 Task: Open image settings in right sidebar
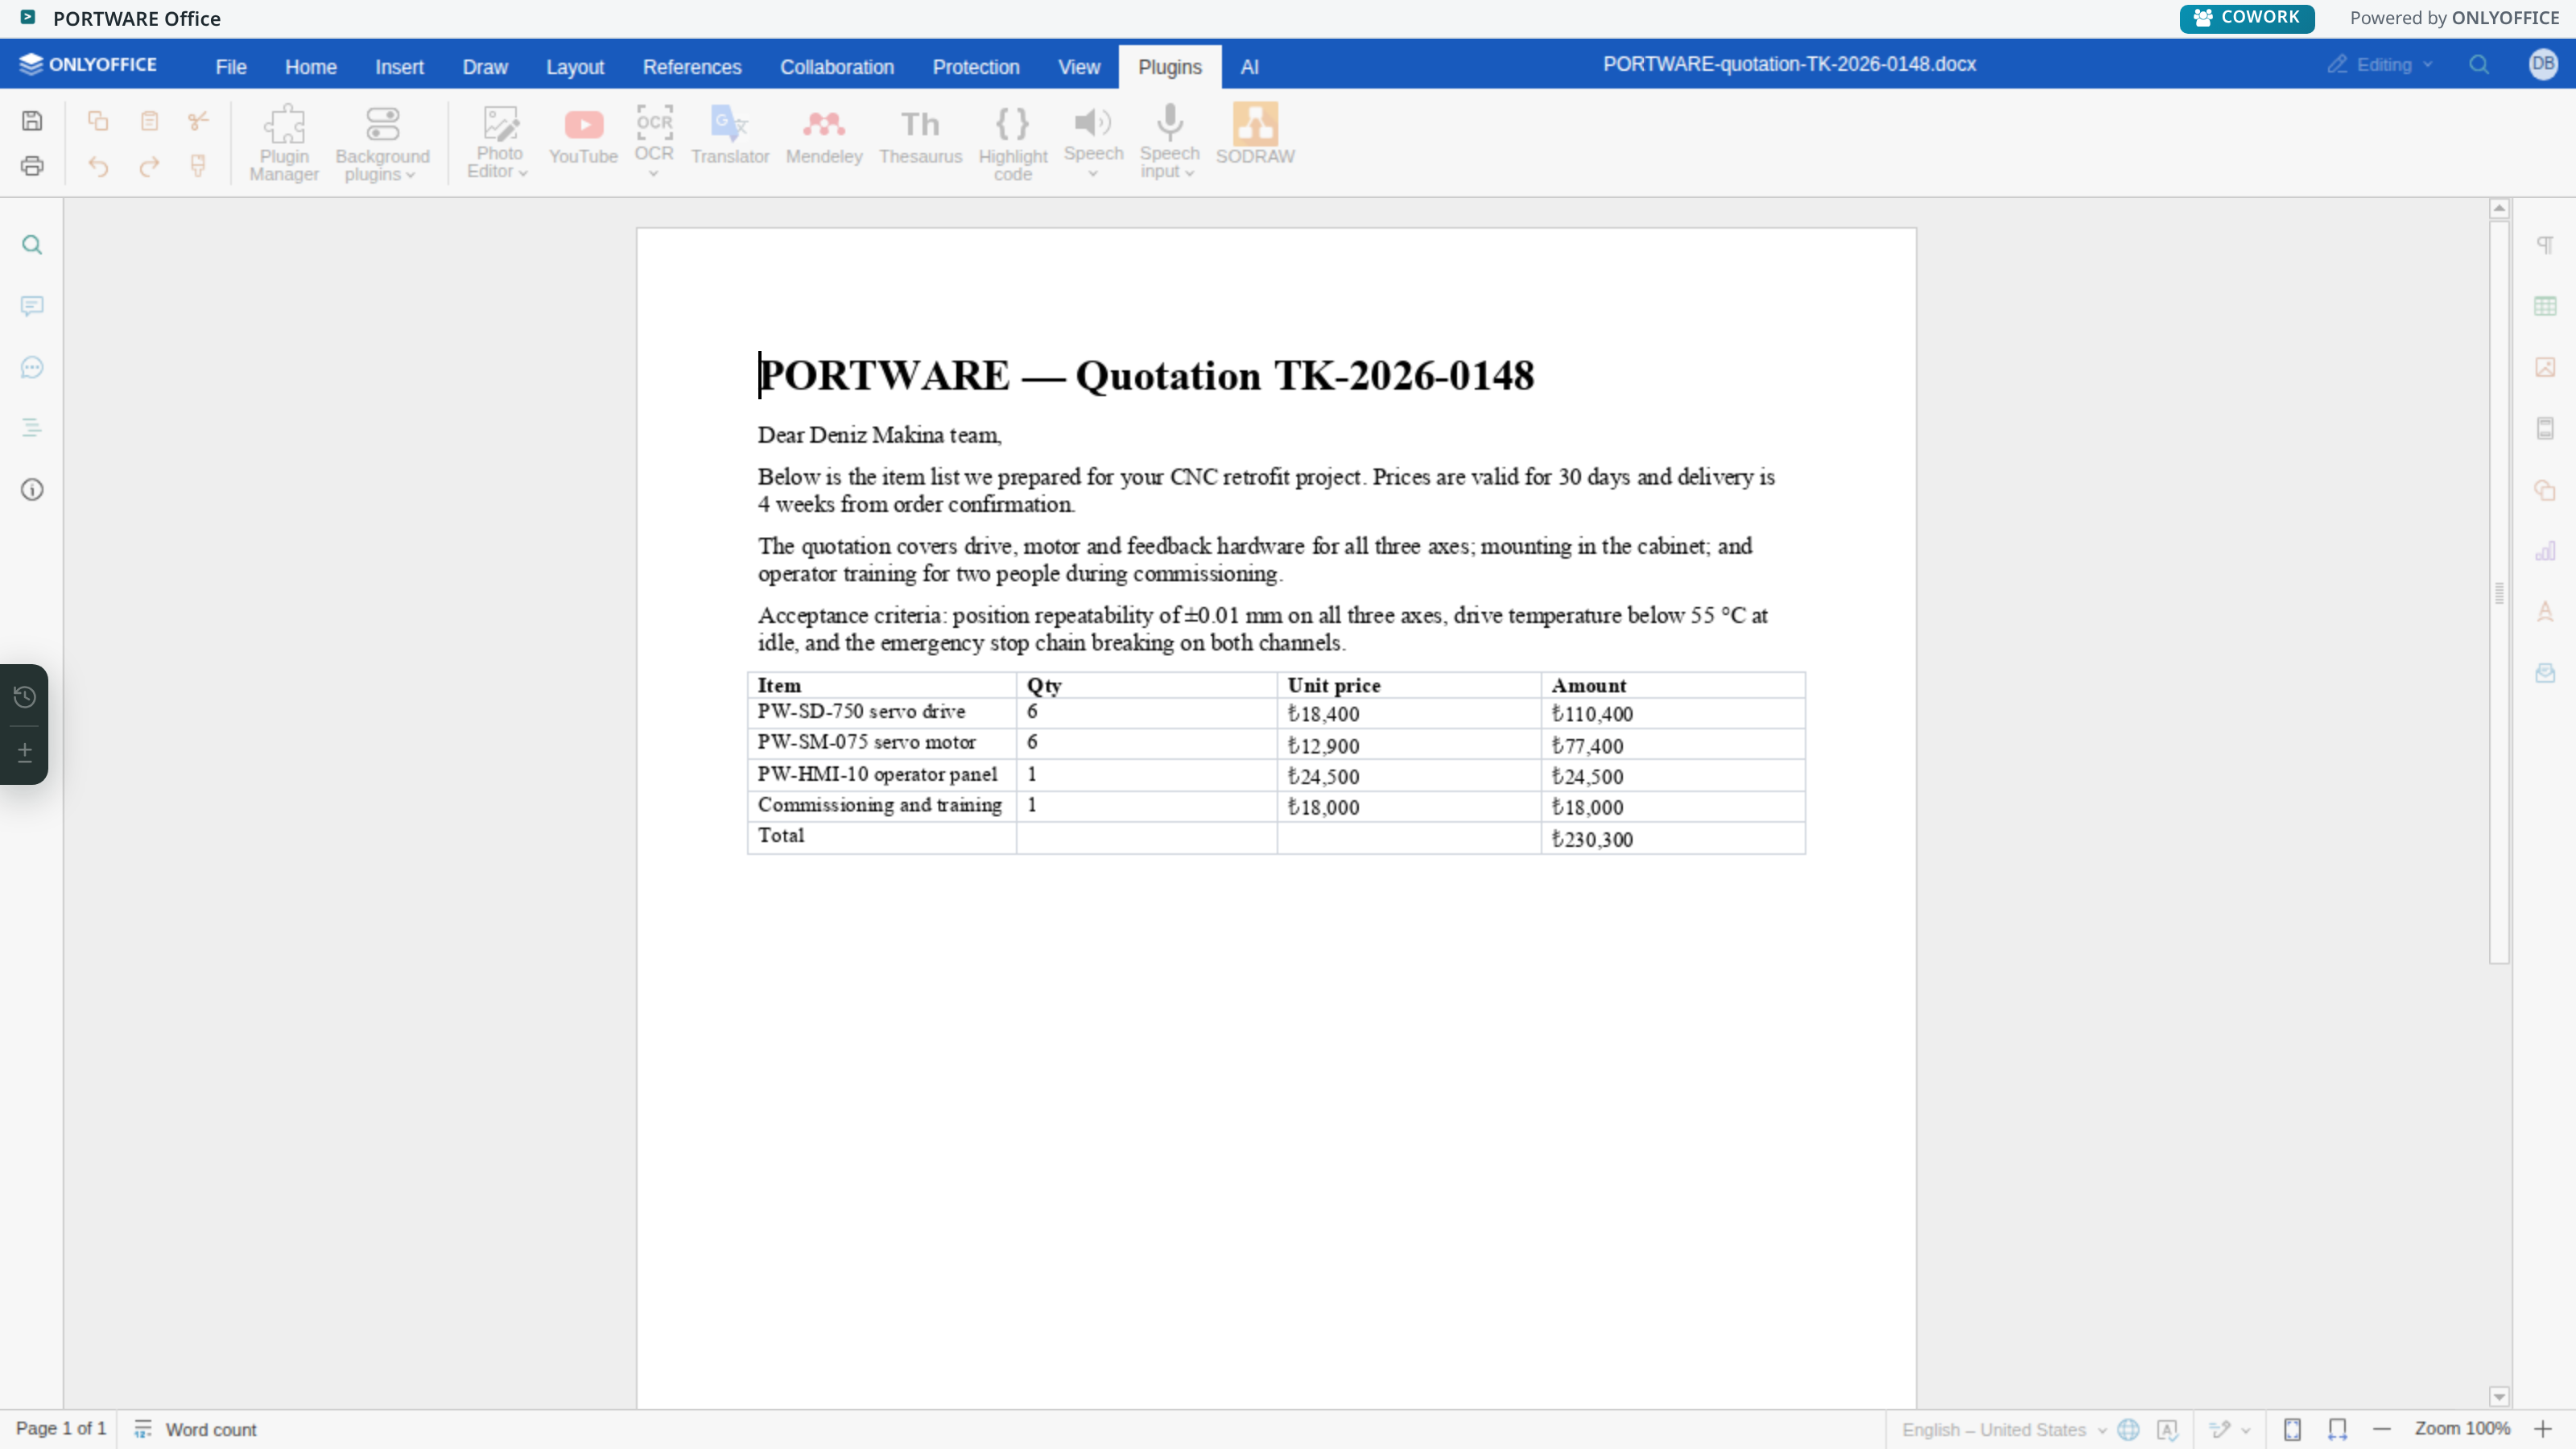pyautogui.click(x=2545, y=367)
